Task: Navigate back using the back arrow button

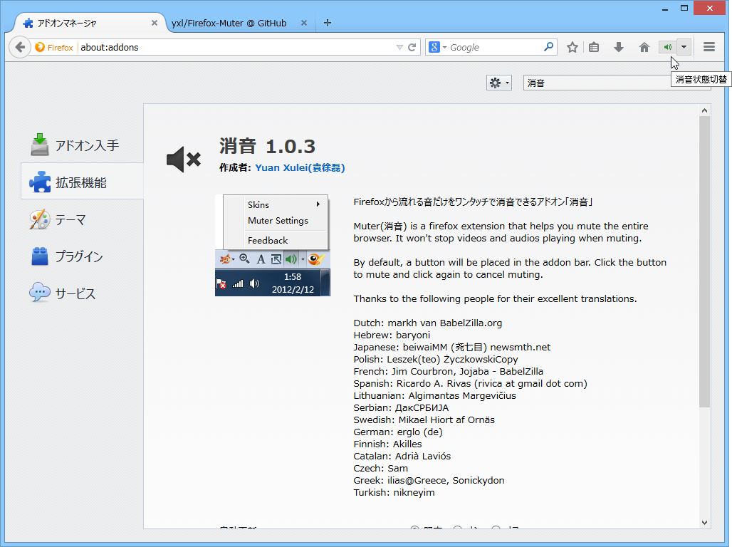Action: [19, 46]
